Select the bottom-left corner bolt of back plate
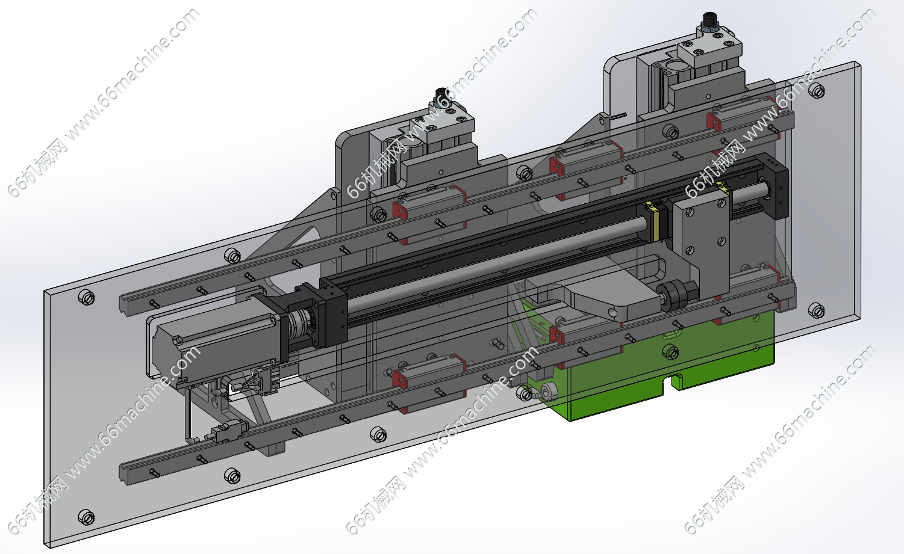904x554 pixels. (86, 517)
